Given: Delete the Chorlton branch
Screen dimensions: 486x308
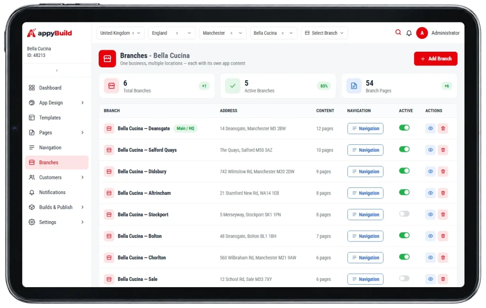Looking at the screenshot, I should click(x=443, y=258).
